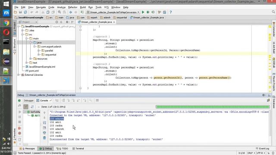The image size is (276, 155).
Task: Click the Debug panel settings gear icon
Action: coord(263,95)
